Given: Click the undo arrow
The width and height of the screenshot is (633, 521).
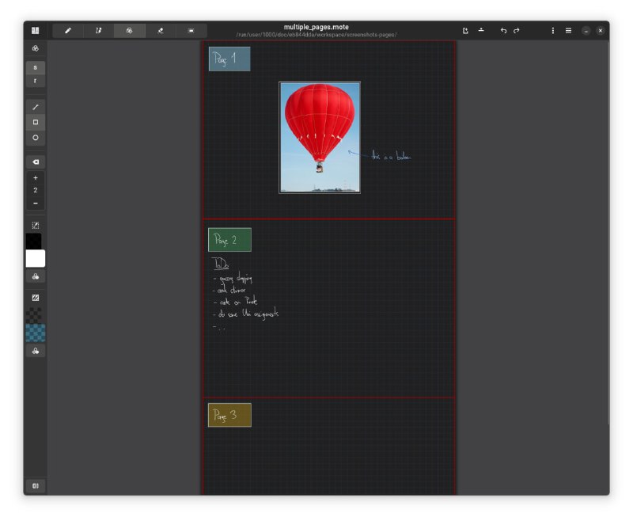Looking at the screenshot, I should [x=503, y=31].
